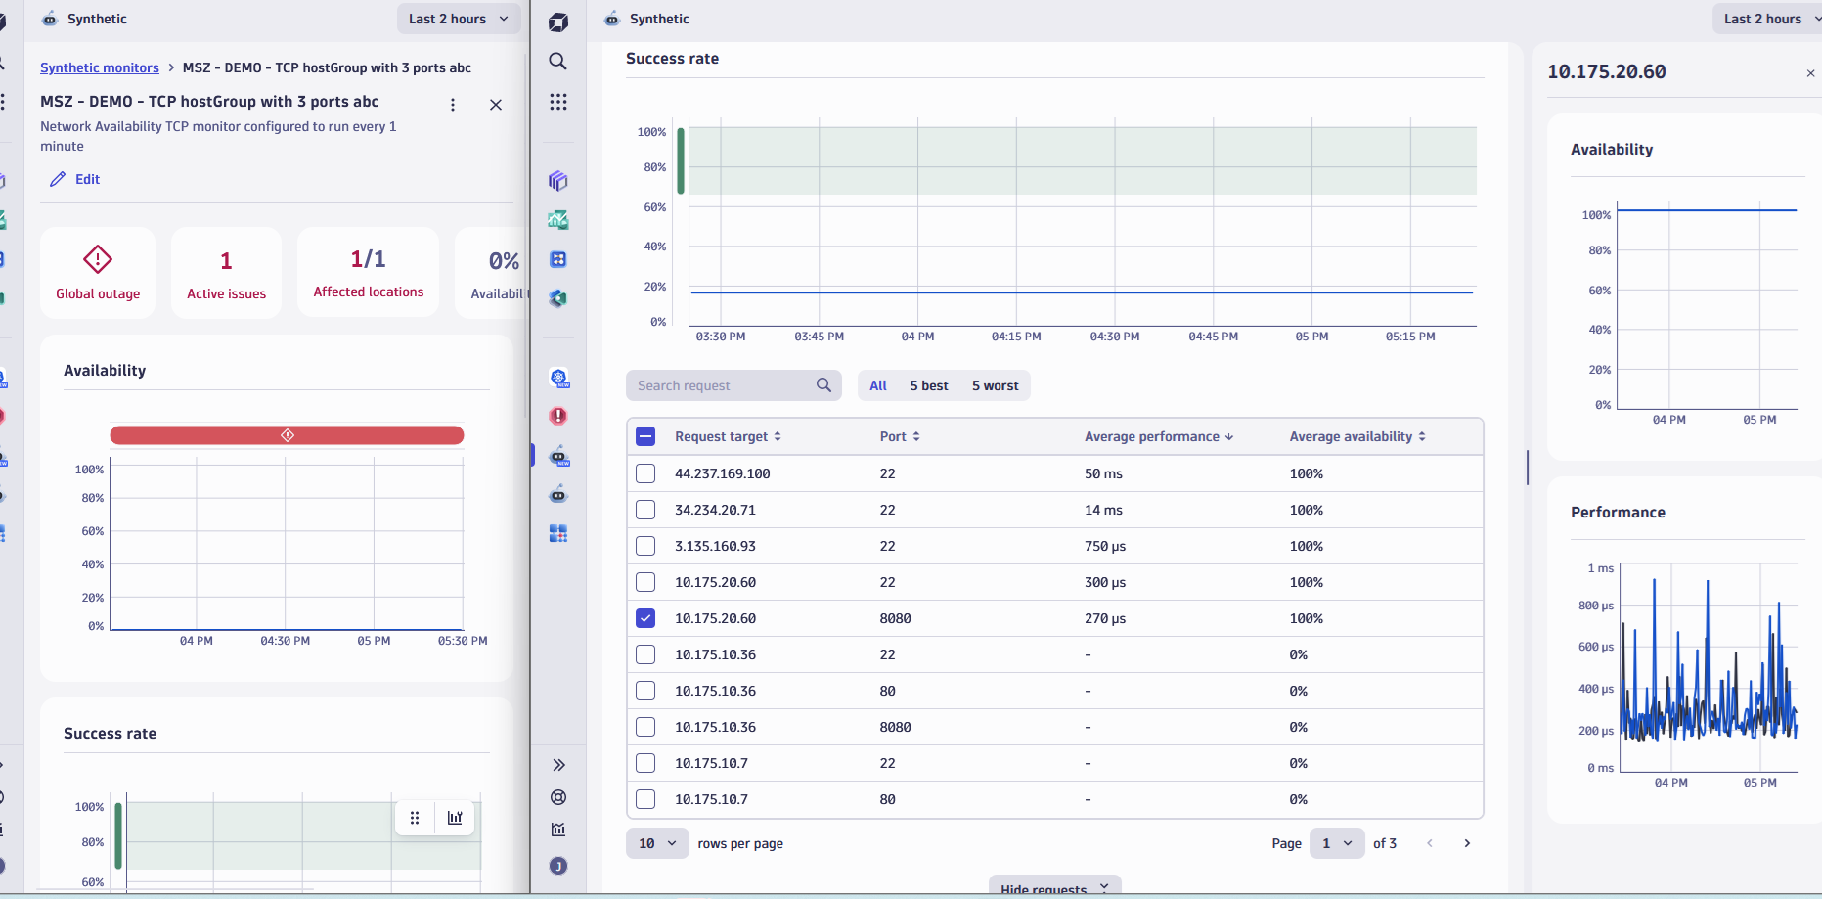Open the kebab menu beside the monitor title
The image size is (1822, 899).
tap(453, 104)
